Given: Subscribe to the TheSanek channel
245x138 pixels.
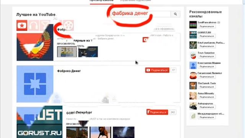Looking at the screenshot, I should [x=207, y=87].
